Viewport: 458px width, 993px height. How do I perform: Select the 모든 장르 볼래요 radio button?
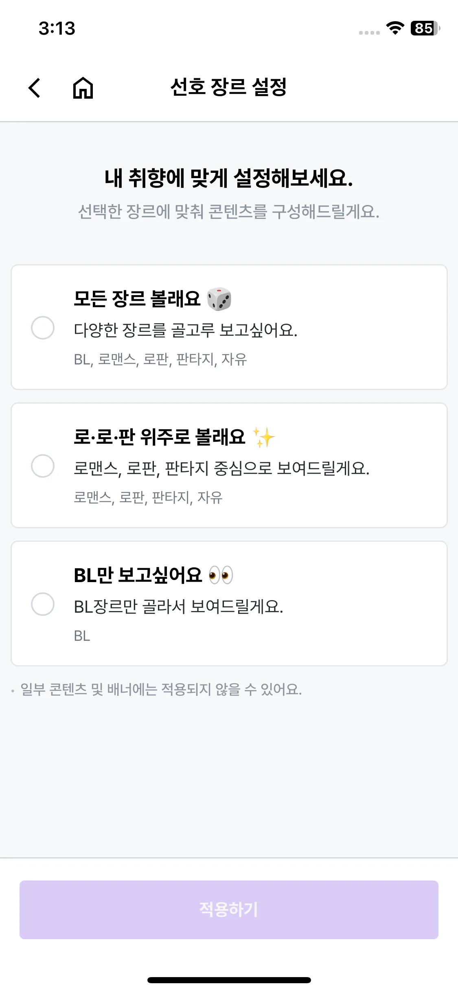tap(43, 328)
